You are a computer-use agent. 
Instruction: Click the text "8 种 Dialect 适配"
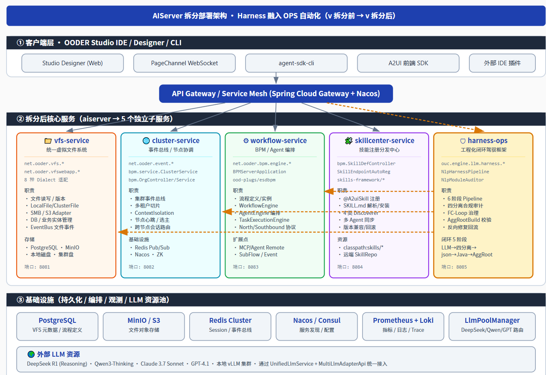(46, 180)
